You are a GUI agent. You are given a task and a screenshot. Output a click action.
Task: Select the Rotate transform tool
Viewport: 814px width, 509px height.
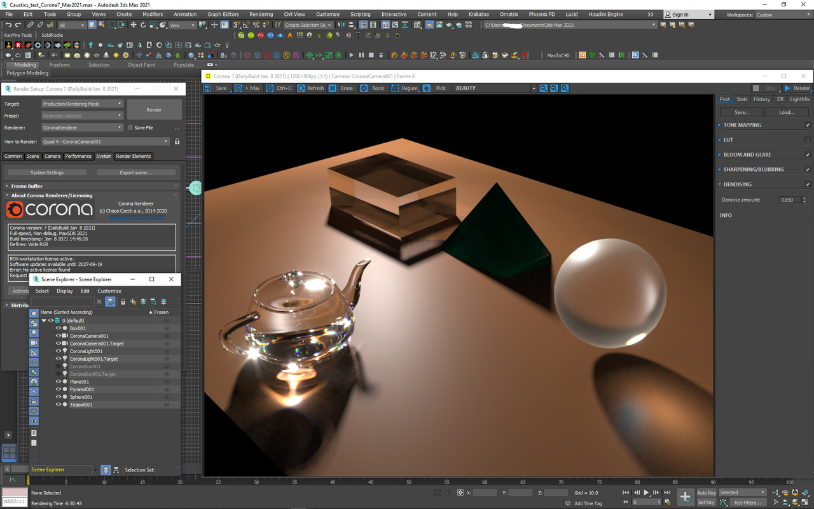143,25
